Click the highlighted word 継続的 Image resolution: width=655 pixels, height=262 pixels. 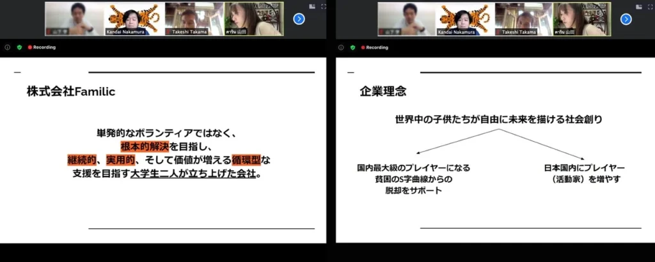[83, 160]
